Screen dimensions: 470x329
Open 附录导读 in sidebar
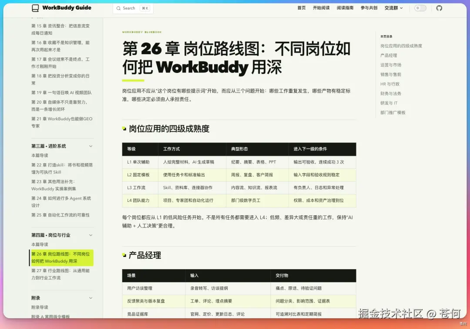(x=40, y=307)
